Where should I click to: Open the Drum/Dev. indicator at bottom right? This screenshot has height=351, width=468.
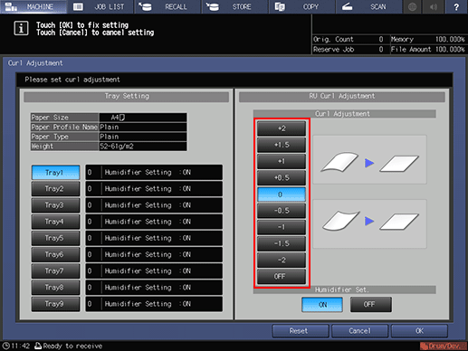(443, 346)
